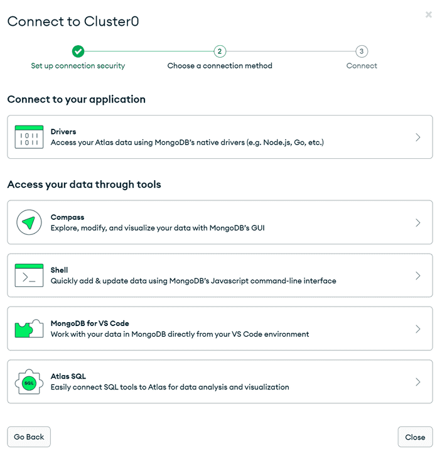
Task: Click the Shell terminal prompt icon
Action: click(x=29, y=275)
